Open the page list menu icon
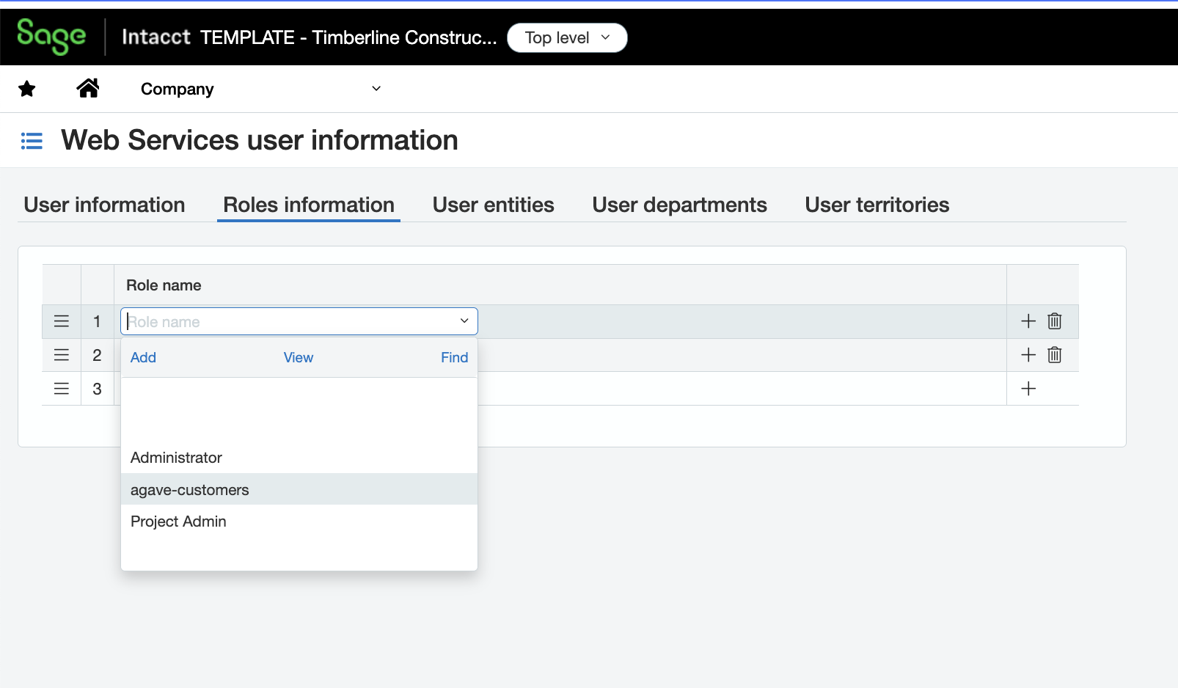Image resolution: width=1178 pixels, height=688 pixels. point(32,141)
